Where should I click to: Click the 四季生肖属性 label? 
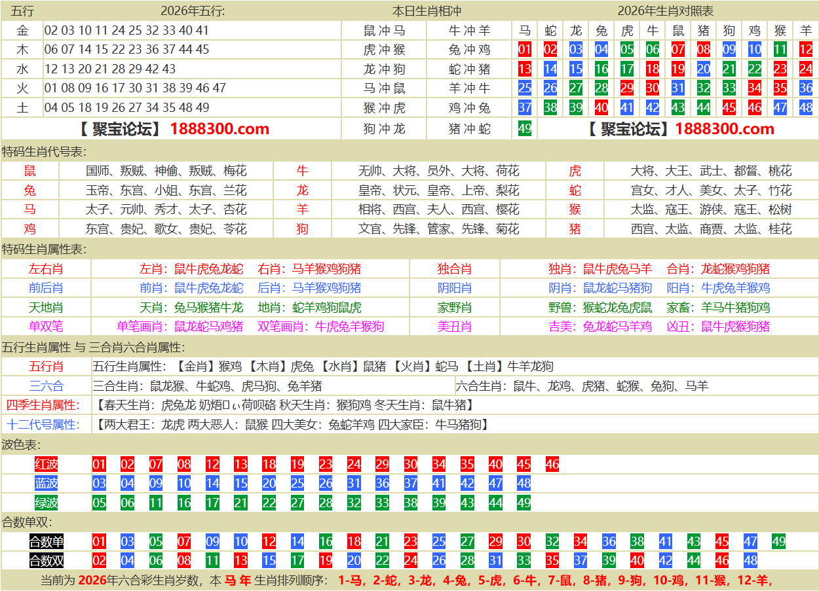(43, 405)
